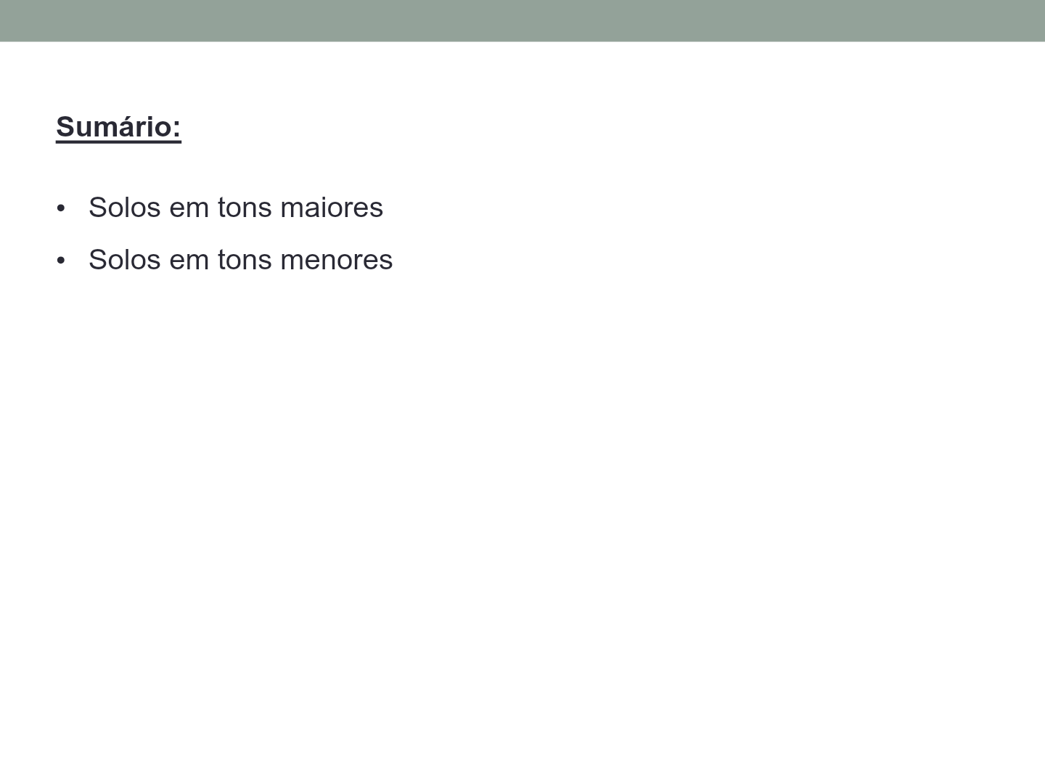
Task: Click the final "s" of "menores"
Action: (x=386, y=261)
